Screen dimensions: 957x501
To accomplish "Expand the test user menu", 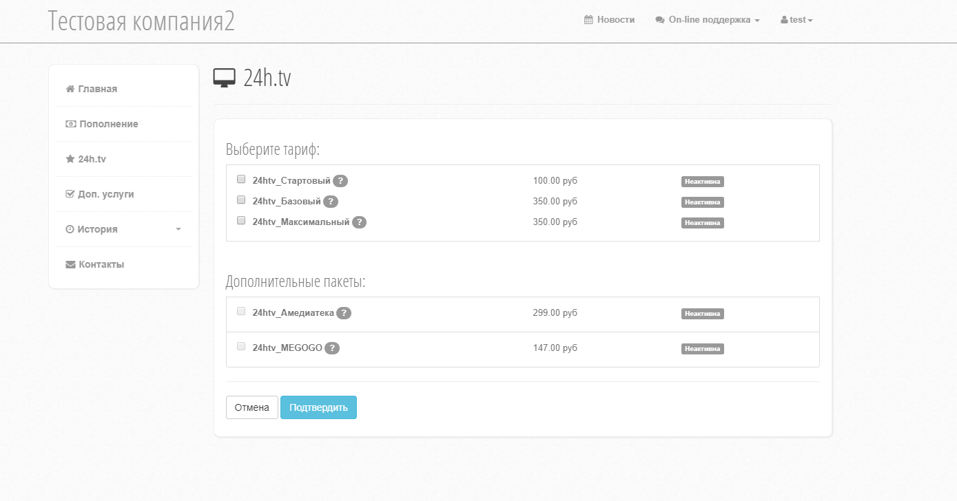I will (796, 20).
